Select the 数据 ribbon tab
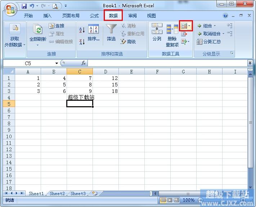Viewport: 256px width, 207px height. pos(113,16)
